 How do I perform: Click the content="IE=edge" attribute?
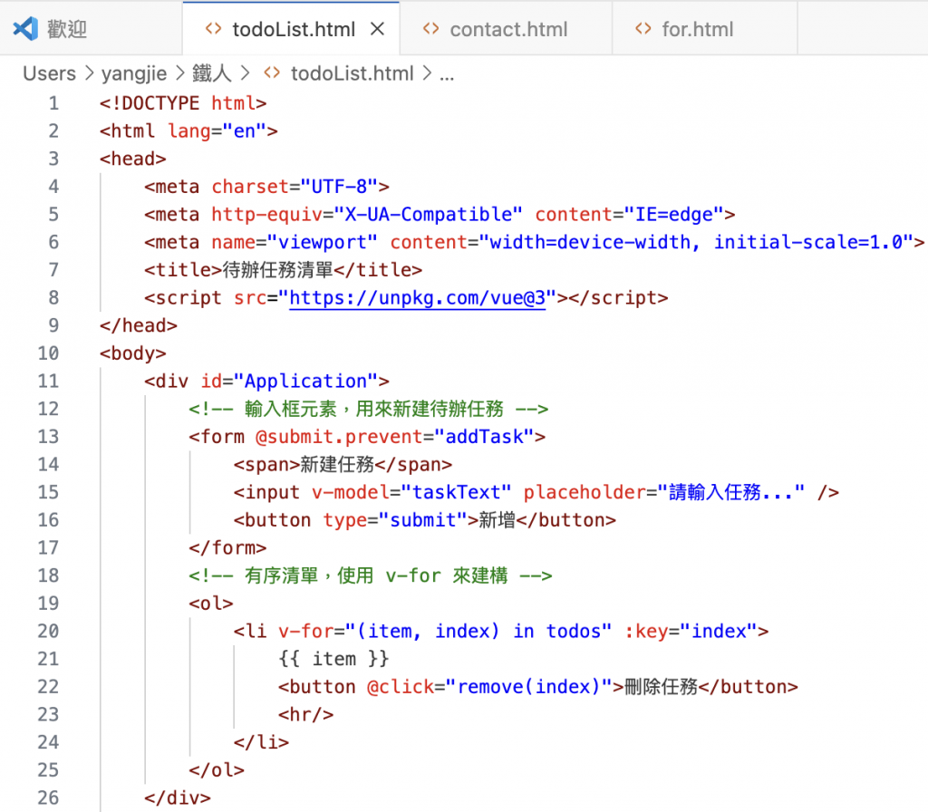tap(630, 214)
